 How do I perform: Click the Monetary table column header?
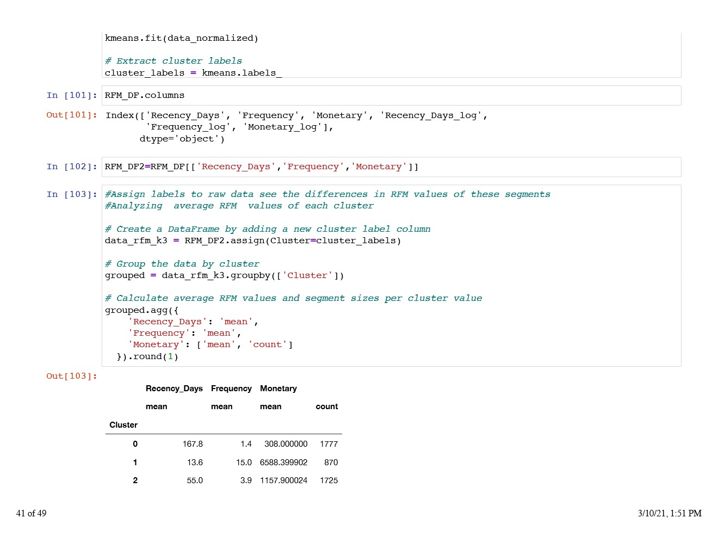278,388
